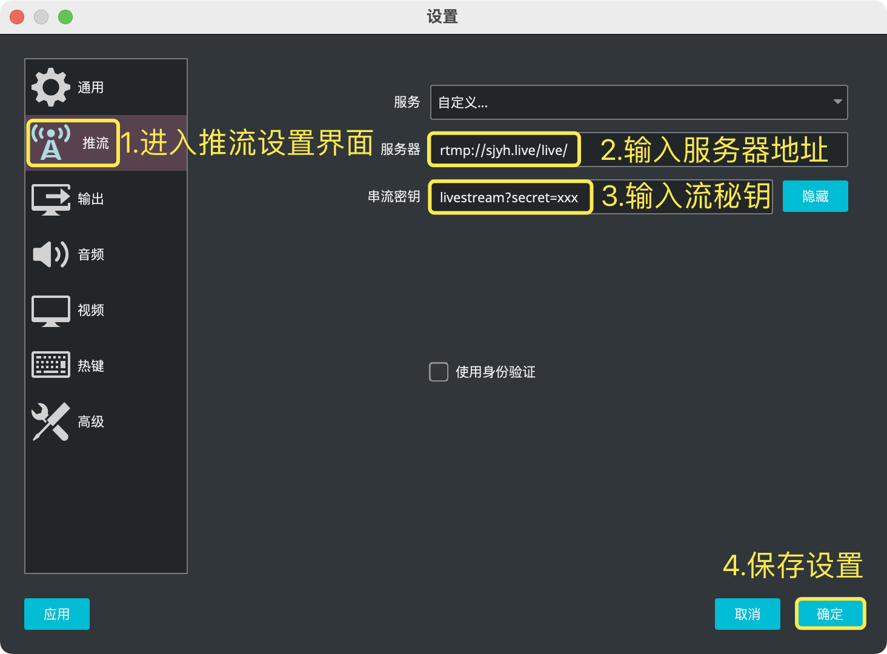Open the 服务 dropdown showing 自定义...
The height and width of the screenshot is (654, 887).
click(x=630, y=102)
